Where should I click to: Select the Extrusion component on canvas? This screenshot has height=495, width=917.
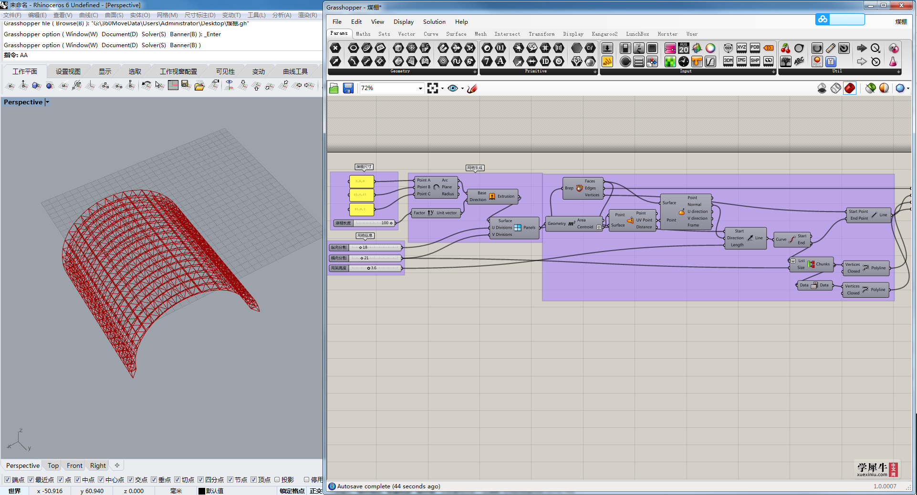493,196
